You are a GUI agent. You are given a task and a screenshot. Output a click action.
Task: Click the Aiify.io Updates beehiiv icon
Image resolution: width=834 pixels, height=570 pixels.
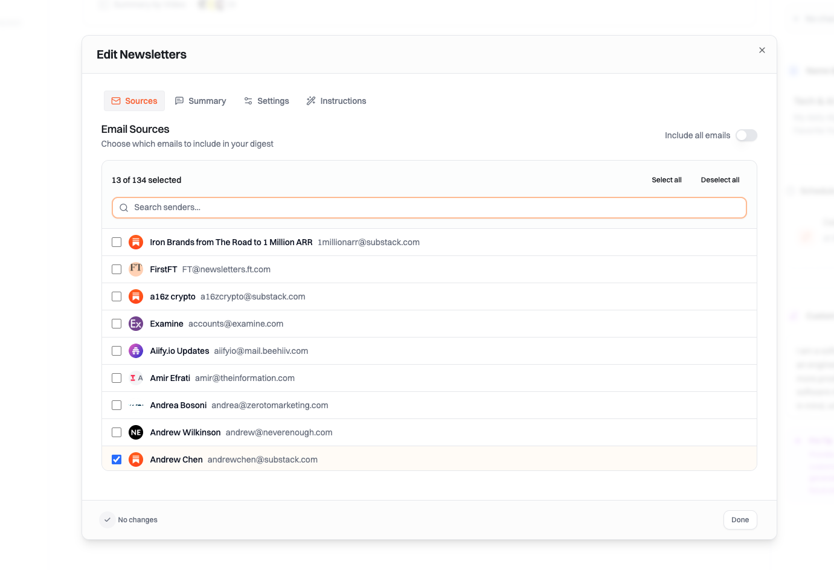pyautogui.click(x=136, y=351)
